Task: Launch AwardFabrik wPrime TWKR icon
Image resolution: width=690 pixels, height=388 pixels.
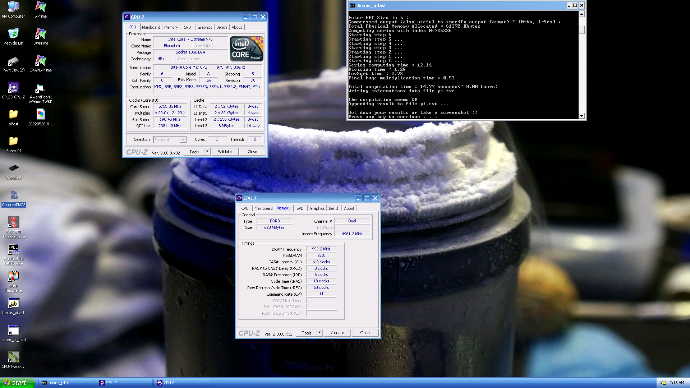Action: coord(41,93)
